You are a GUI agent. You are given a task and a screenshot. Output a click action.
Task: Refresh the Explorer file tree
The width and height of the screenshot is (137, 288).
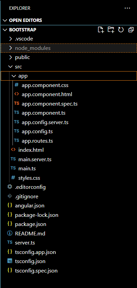121,30
